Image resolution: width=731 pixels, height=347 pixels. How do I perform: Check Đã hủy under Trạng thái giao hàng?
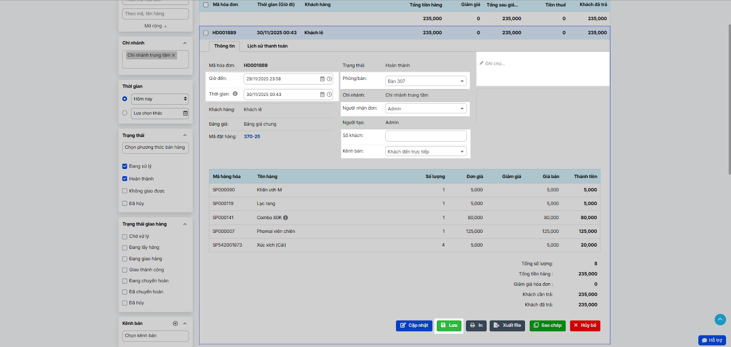tap(125, 303)
